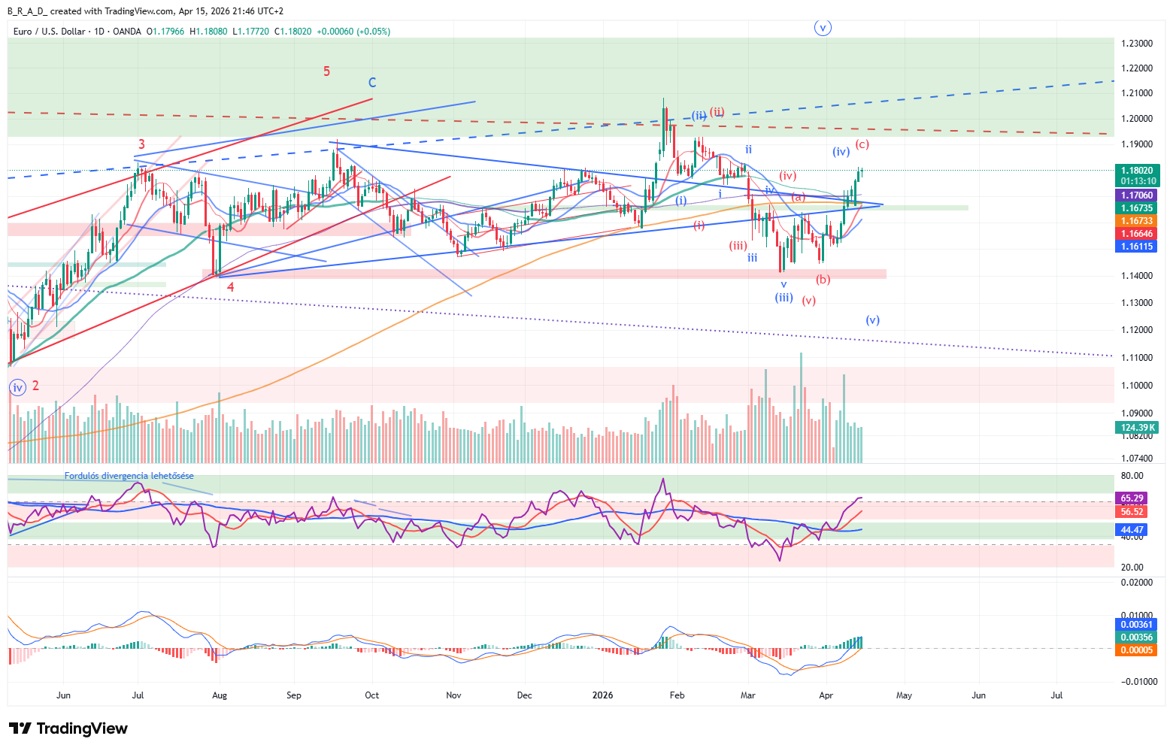
Task: Select the red wave label 3
Action: [141, 144]
